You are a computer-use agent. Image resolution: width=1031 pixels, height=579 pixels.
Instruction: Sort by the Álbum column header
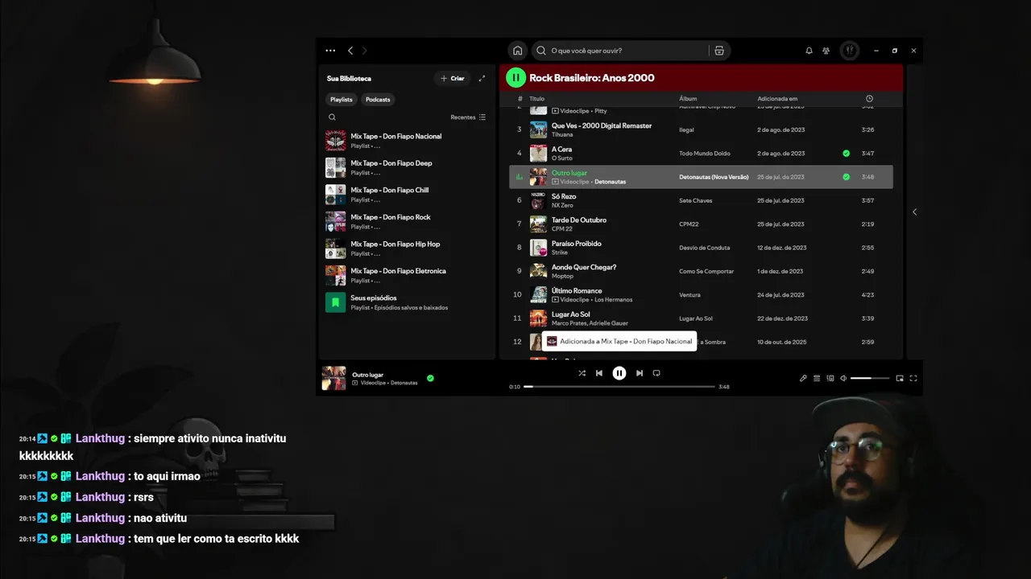click(x=688, y=99)
